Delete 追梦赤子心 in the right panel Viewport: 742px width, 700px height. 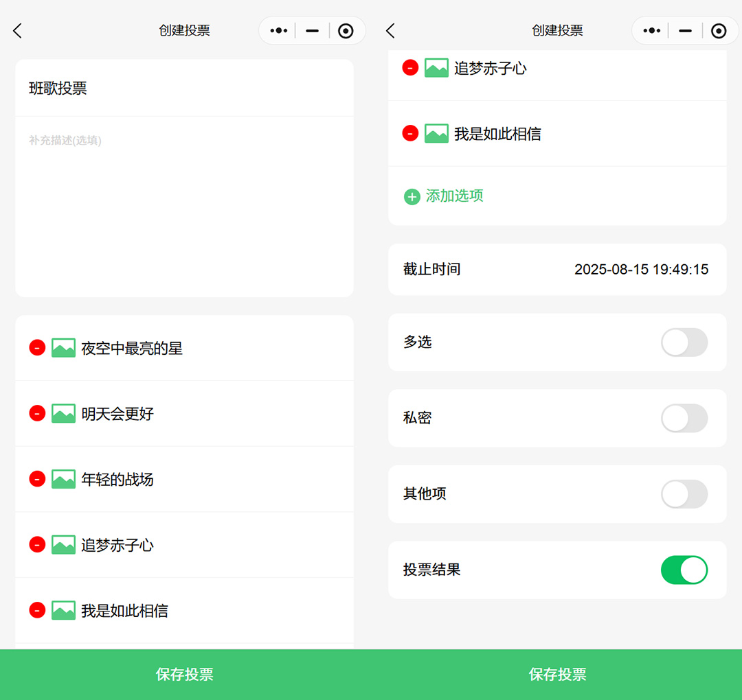tap(410, 67)
